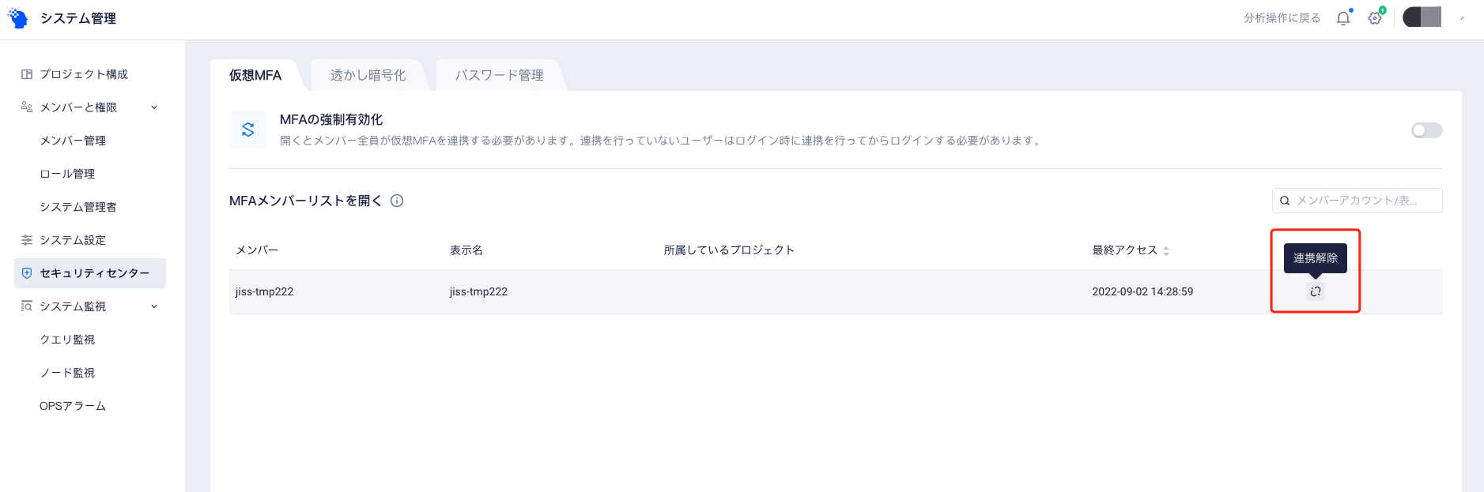Screen dimensions: 1484x492
Task: Collapse the システム監視 sidebar section
Action: [154, 306]
